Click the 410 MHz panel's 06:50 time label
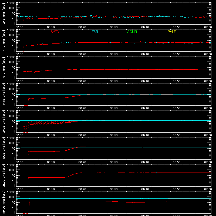Screen dimensions: 216x216 click(177, 54)
